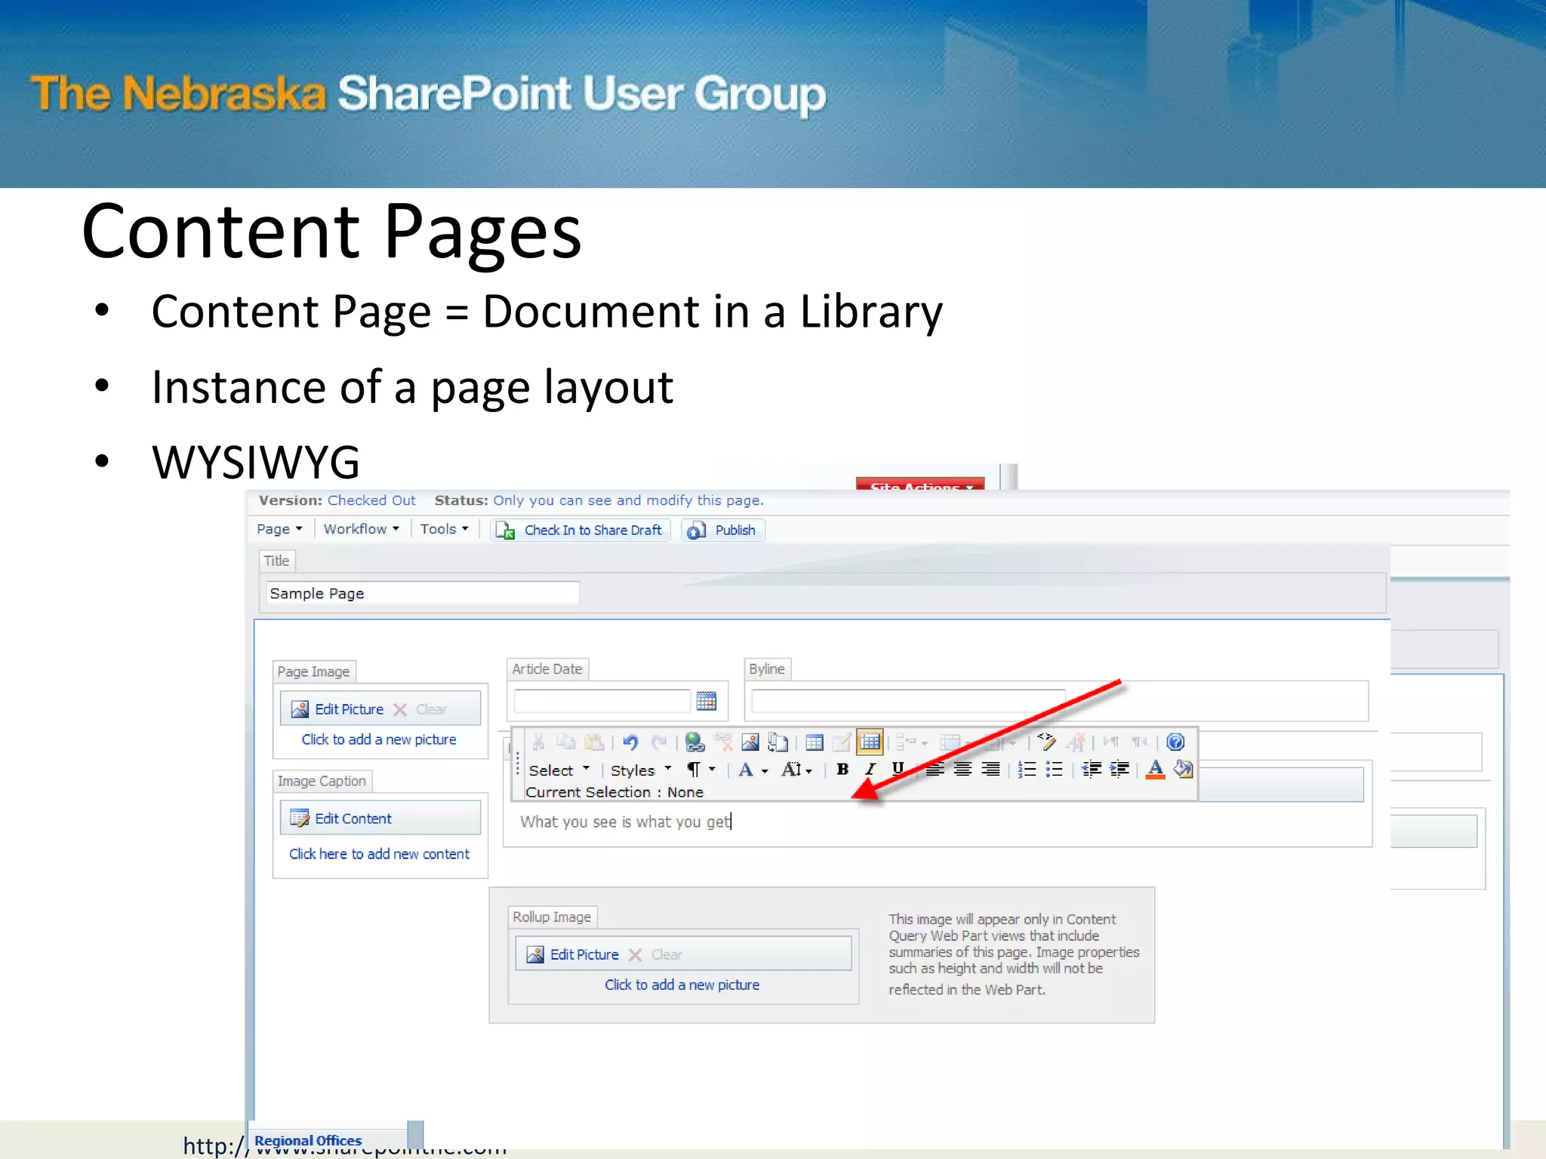Insert a hyperlink with the globe-chain icon
1546x1159 pixels.
pos(694,742)
